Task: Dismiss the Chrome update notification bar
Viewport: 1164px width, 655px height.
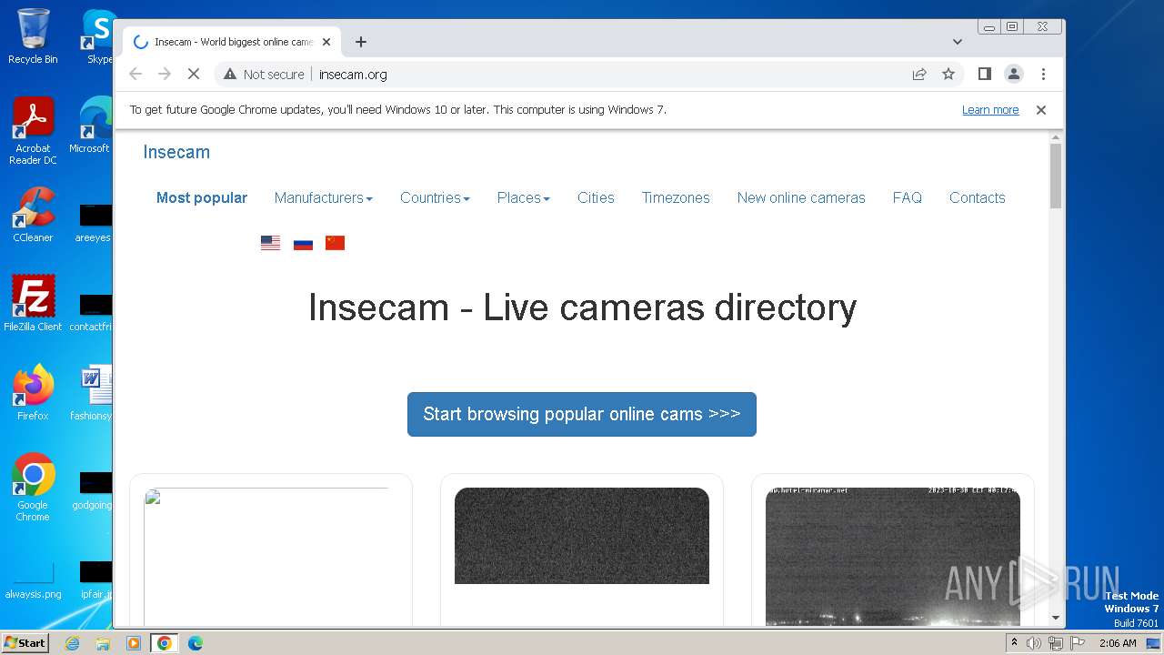Action: click(1041, 109)
